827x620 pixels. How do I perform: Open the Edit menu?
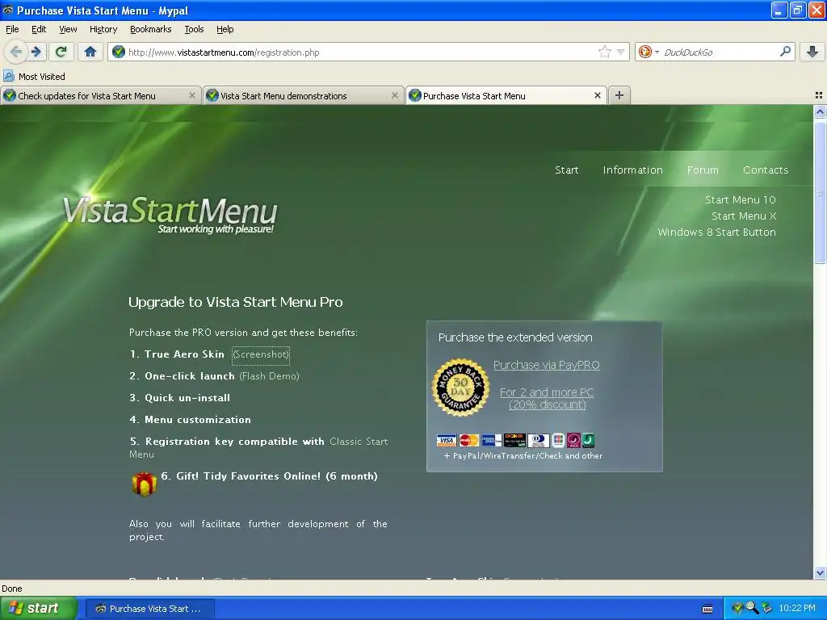(x=39, y=29)
